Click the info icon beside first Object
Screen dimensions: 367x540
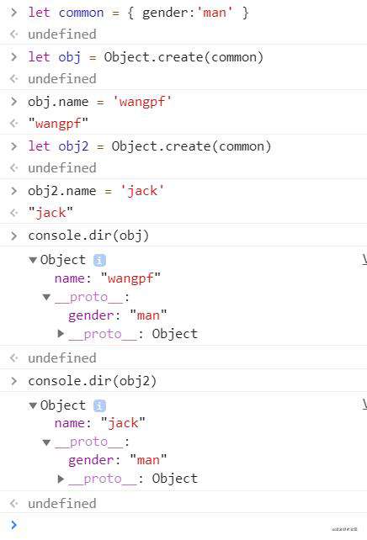(99, 260)
